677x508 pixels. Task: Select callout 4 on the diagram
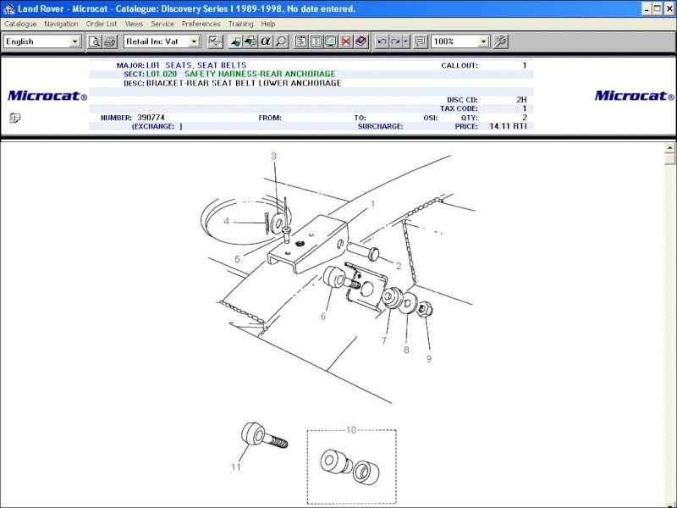pos(226,221)
